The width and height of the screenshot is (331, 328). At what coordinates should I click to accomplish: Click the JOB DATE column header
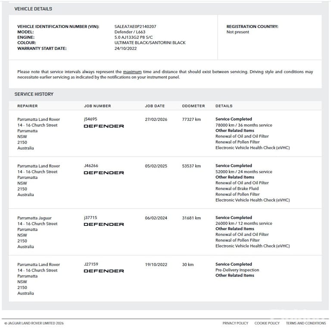(x=155, y=106)
